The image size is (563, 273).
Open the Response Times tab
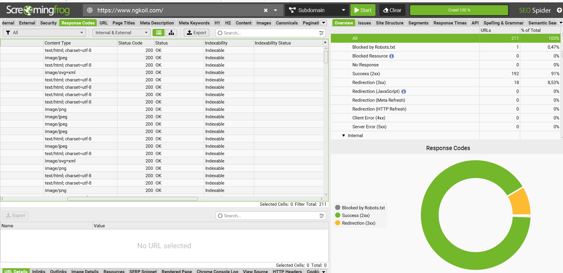[450, 23]
